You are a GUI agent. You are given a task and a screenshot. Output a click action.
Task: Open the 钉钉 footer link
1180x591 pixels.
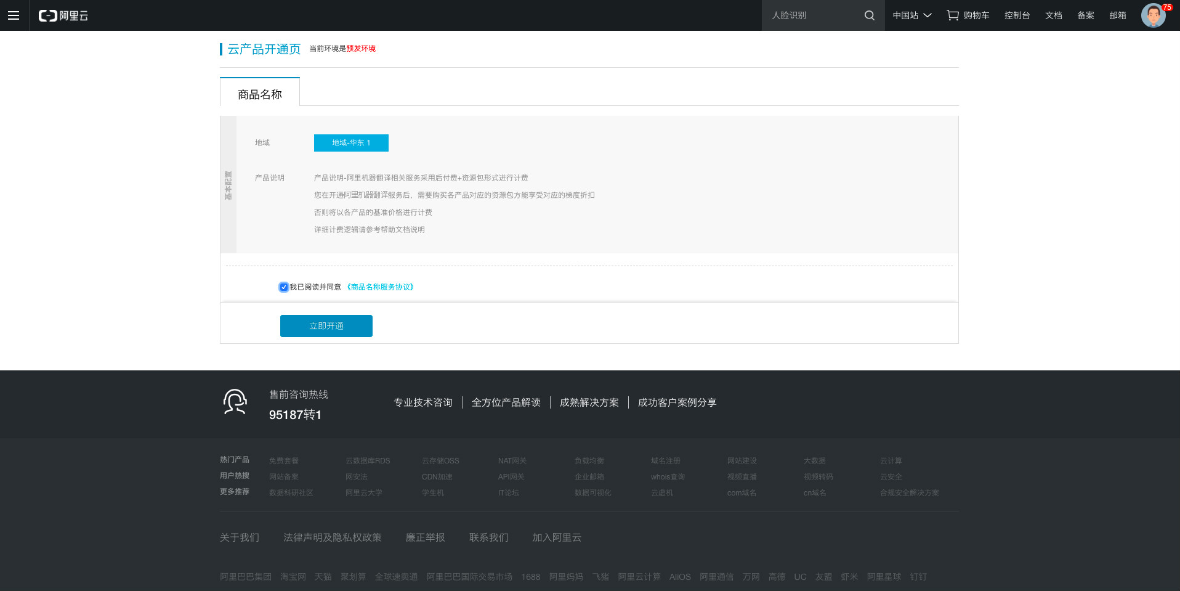tap(918, 577)
